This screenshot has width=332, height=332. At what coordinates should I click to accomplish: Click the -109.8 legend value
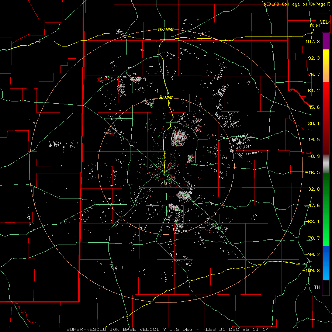311,271
